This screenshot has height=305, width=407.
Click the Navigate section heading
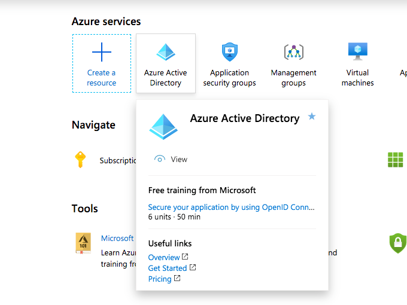[93, 125]
